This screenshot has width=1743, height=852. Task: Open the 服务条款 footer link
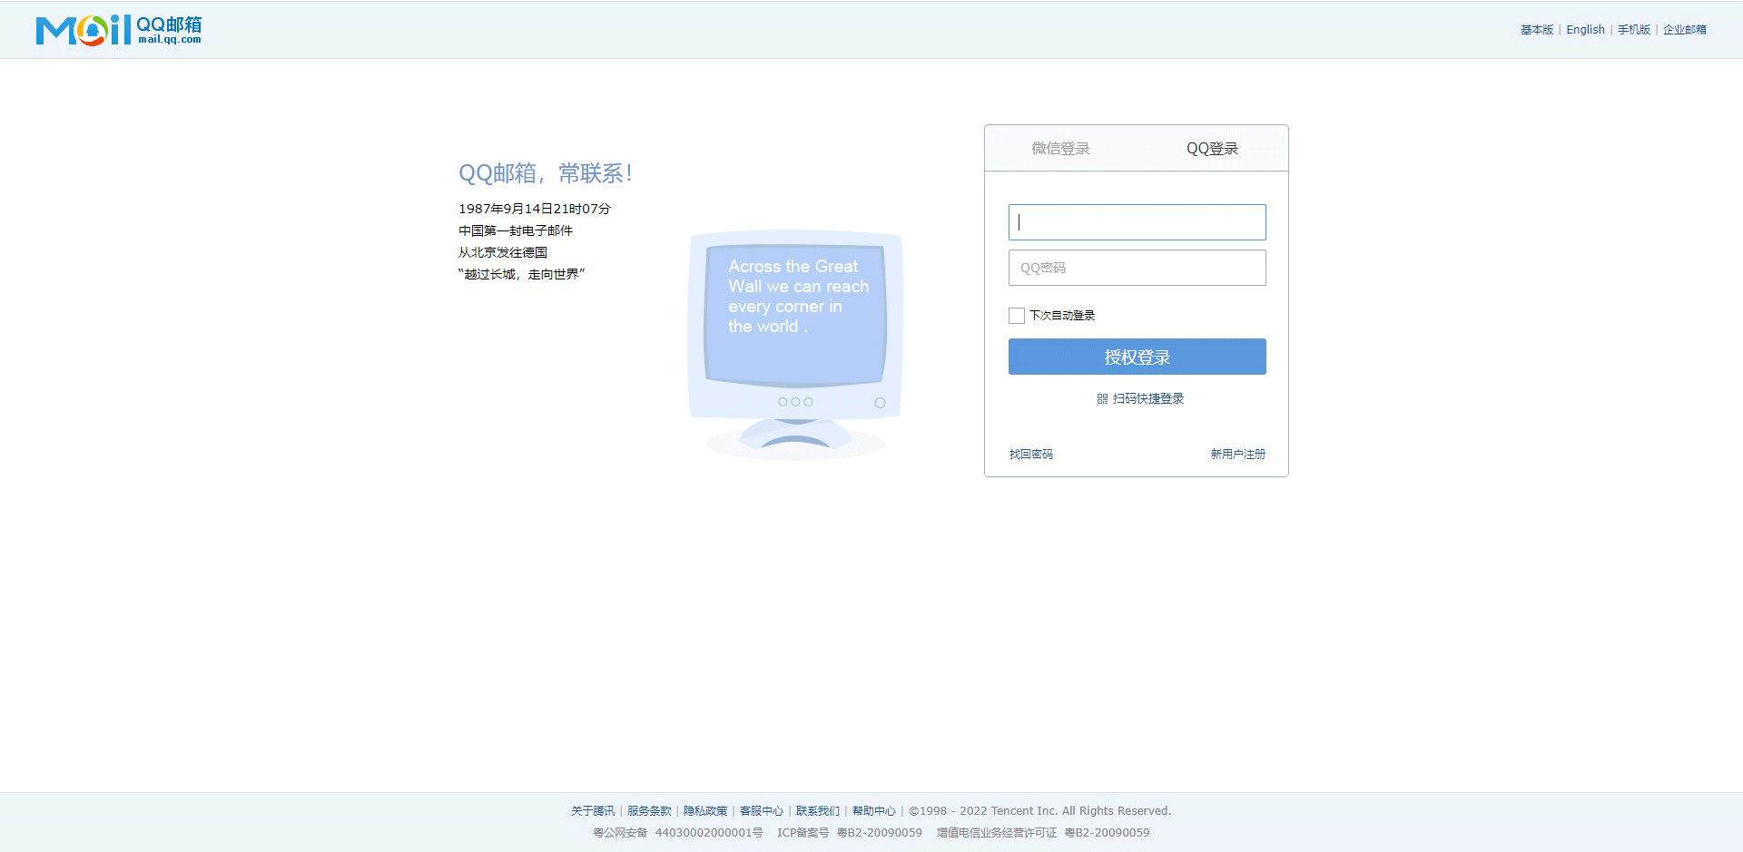649,811
